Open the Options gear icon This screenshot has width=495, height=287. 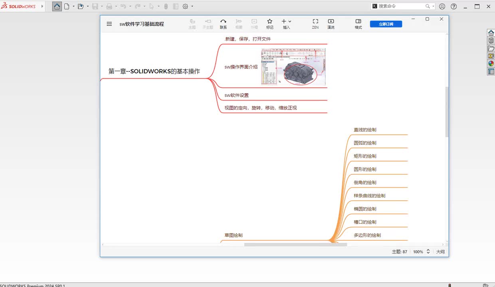click(185, 6)
